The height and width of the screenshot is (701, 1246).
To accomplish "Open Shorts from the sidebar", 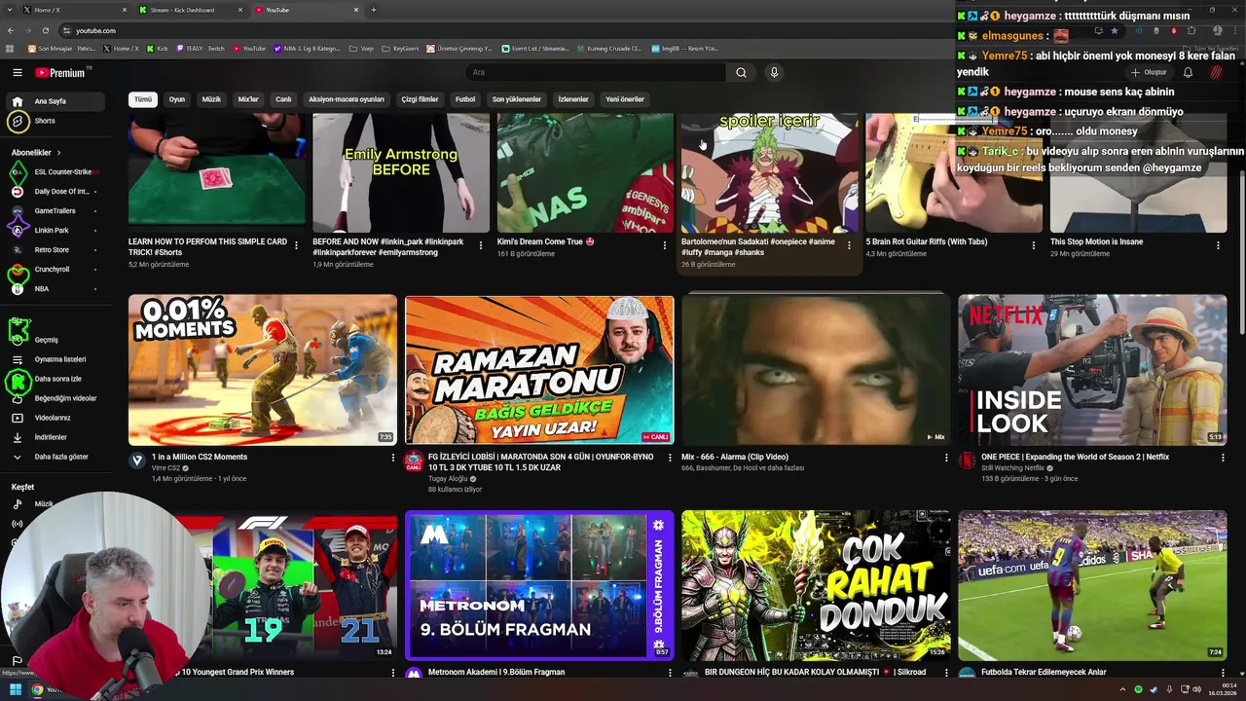I will coord(54,121).
